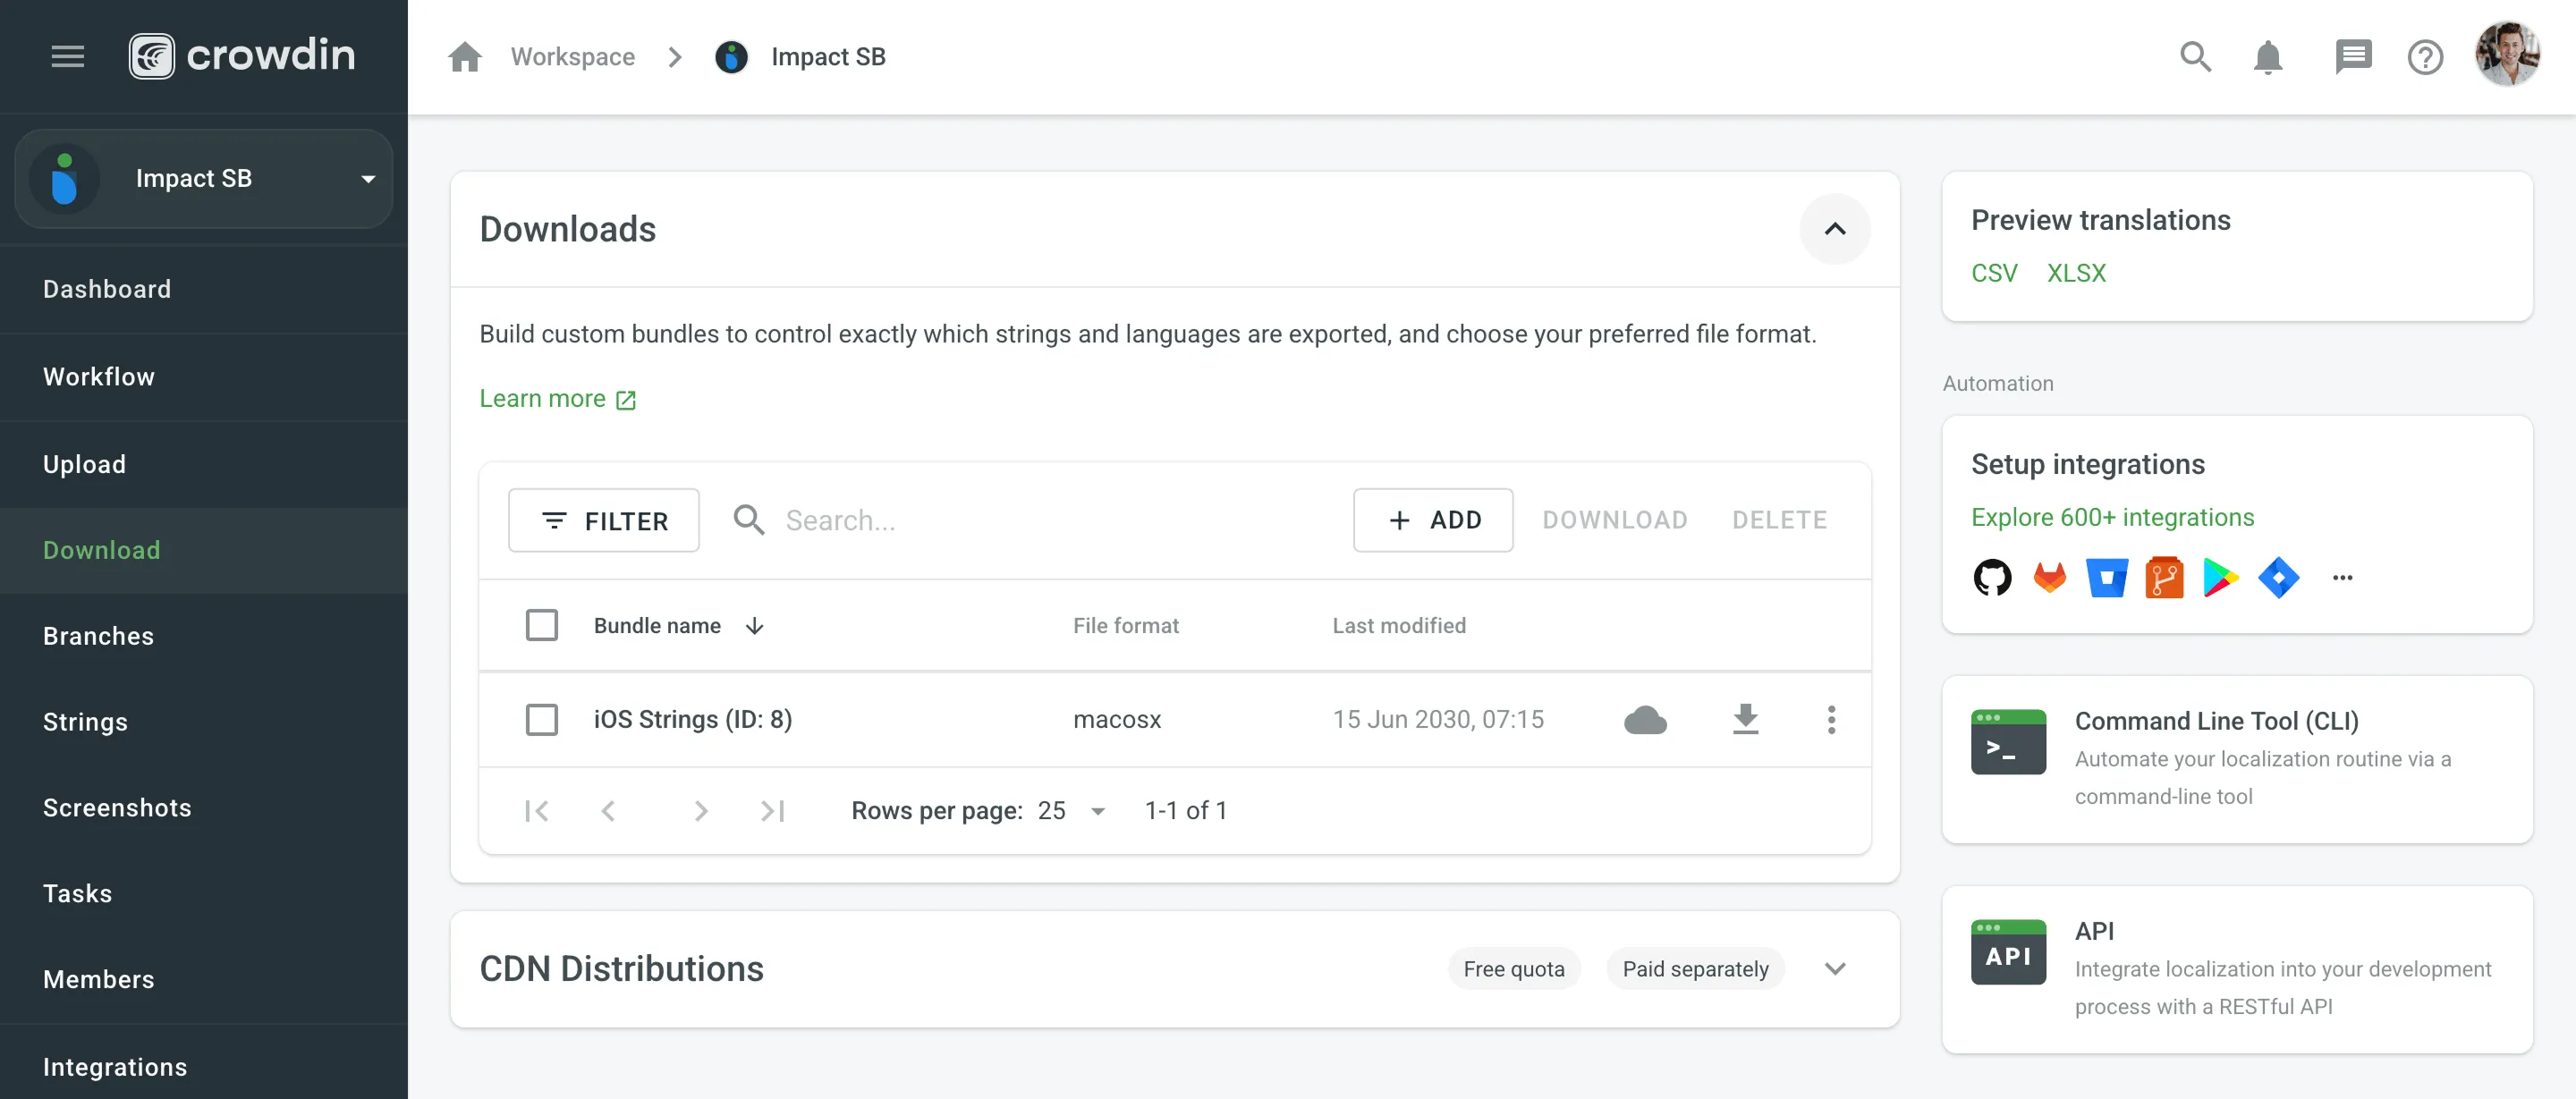Click the cloud icon for iOS Strings bundle
Screen dimensions: 2576x1099
1644,719
